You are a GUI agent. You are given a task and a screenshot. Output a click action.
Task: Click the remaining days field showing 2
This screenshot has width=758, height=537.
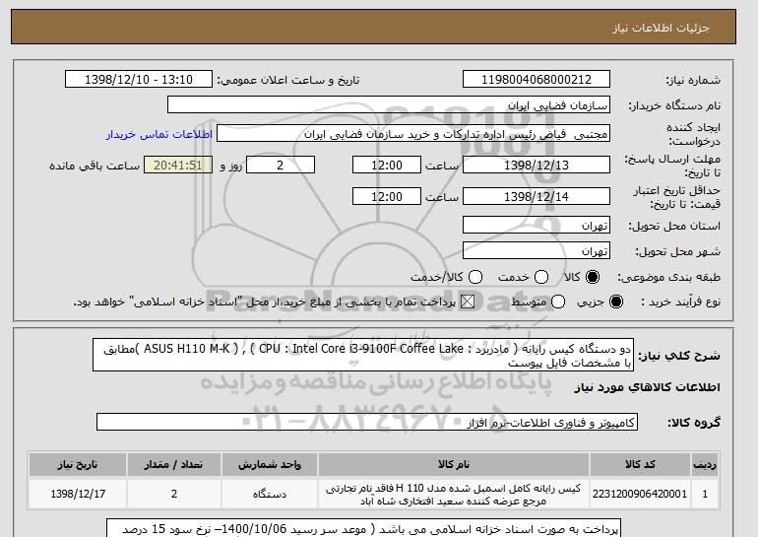281,165
